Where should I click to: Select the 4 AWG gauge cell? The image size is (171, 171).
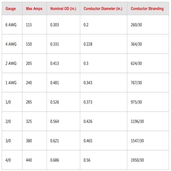(x=11, y=44)
